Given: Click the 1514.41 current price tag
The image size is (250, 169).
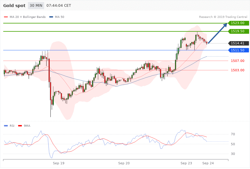Looking at the screenshot, I should click(239, 43).
